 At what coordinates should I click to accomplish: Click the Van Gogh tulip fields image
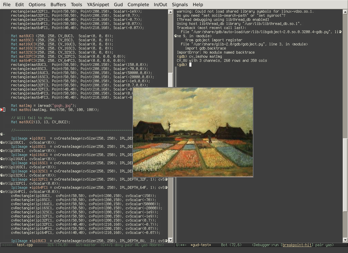click(193, 132)
